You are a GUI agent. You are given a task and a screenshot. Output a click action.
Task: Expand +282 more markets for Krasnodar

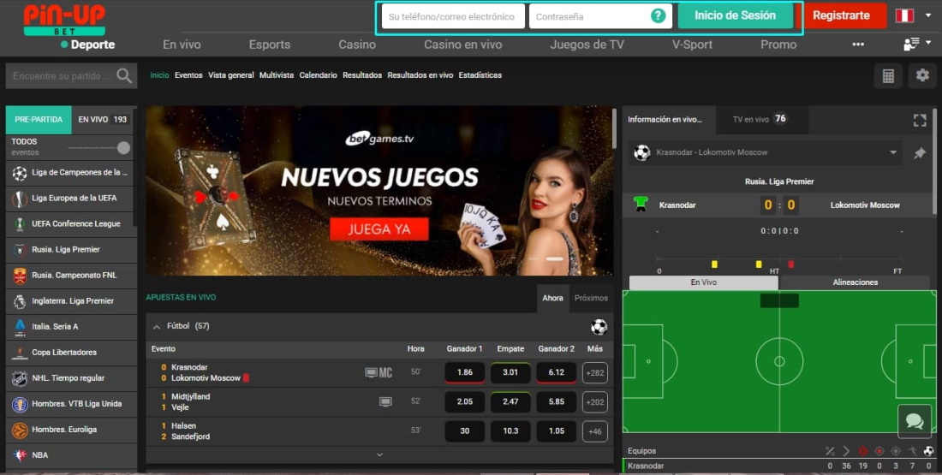pyautogui.click(x=595, y=373)
